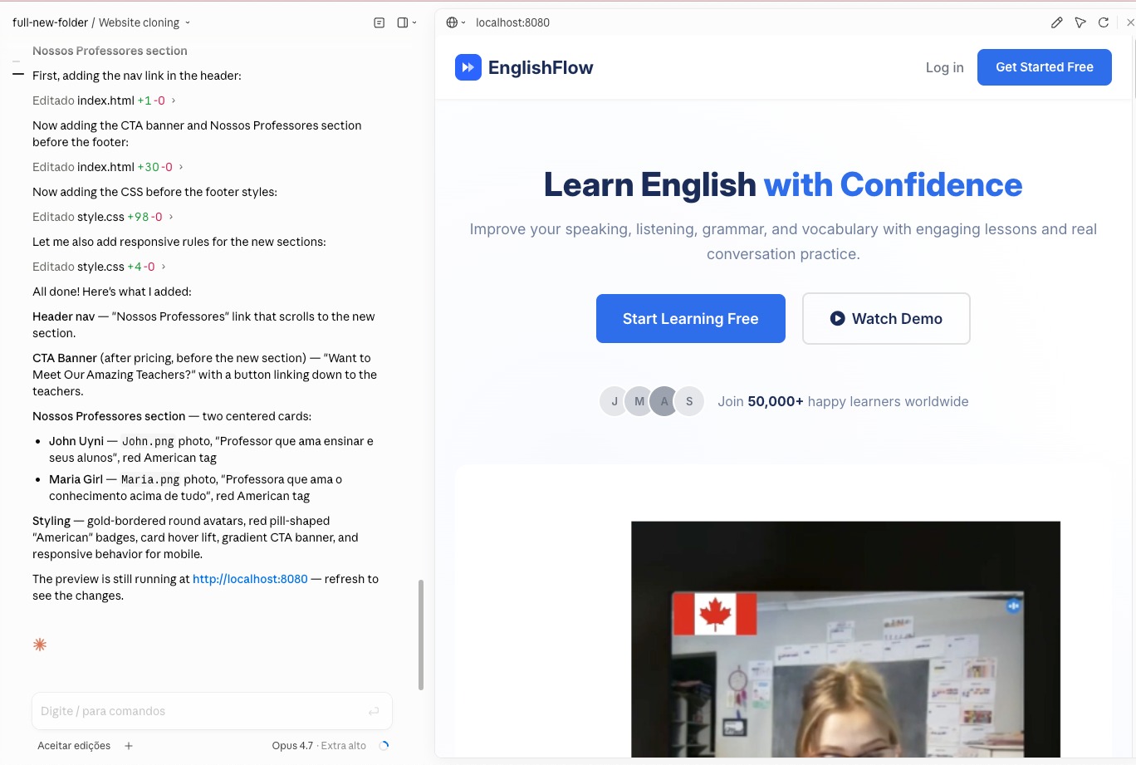Click the add attachment plus icon
This screenshot has width=1136, height=765.
point(129,746)
